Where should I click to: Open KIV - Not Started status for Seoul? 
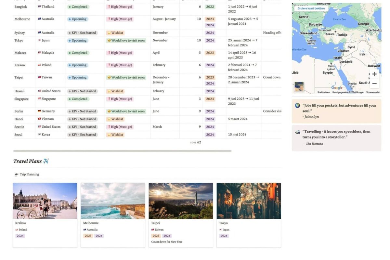point(83,135)
